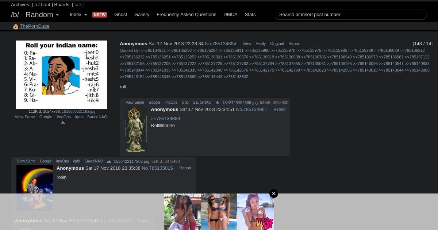The image size is (438, 230).
Task: Click View Same on post 785135015
Action: (26, 161)
